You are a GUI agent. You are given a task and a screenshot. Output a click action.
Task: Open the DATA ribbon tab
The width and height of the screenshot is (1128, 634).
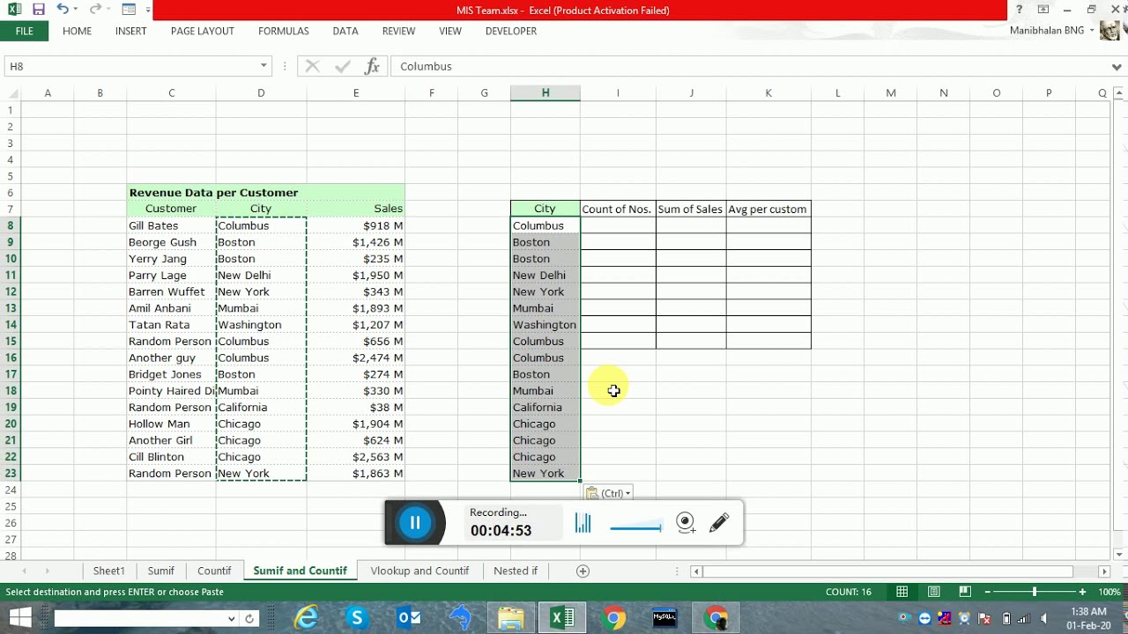tap(345, 31)
